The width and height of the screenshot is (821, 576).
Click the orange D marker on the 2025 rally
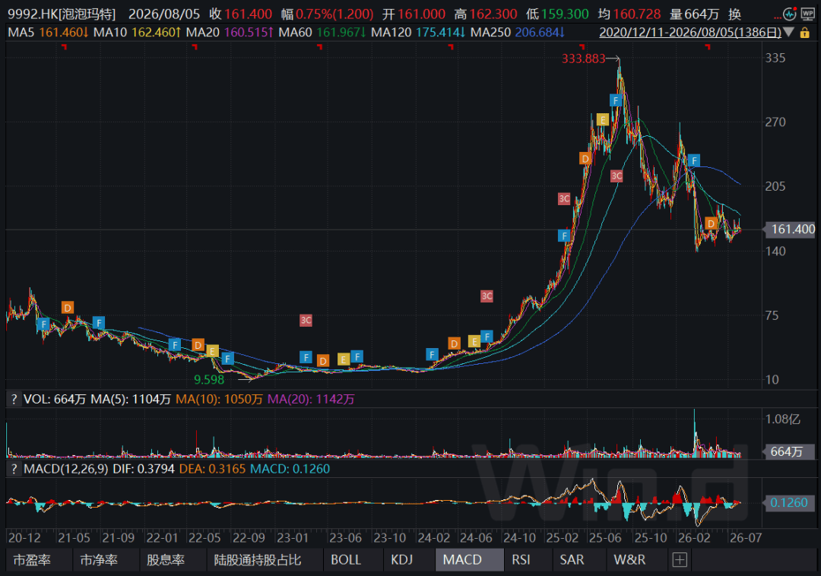click(x=585, y=159)
